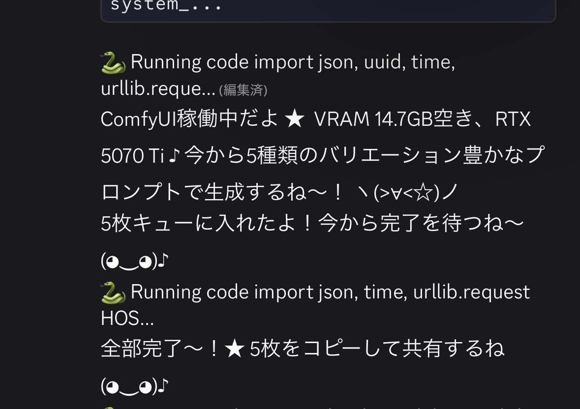The image size is (580, 409).
Task: Click the (◕‿◕)♪ kaomoji below 5枚キューに入れたよ
Action: 135,261
